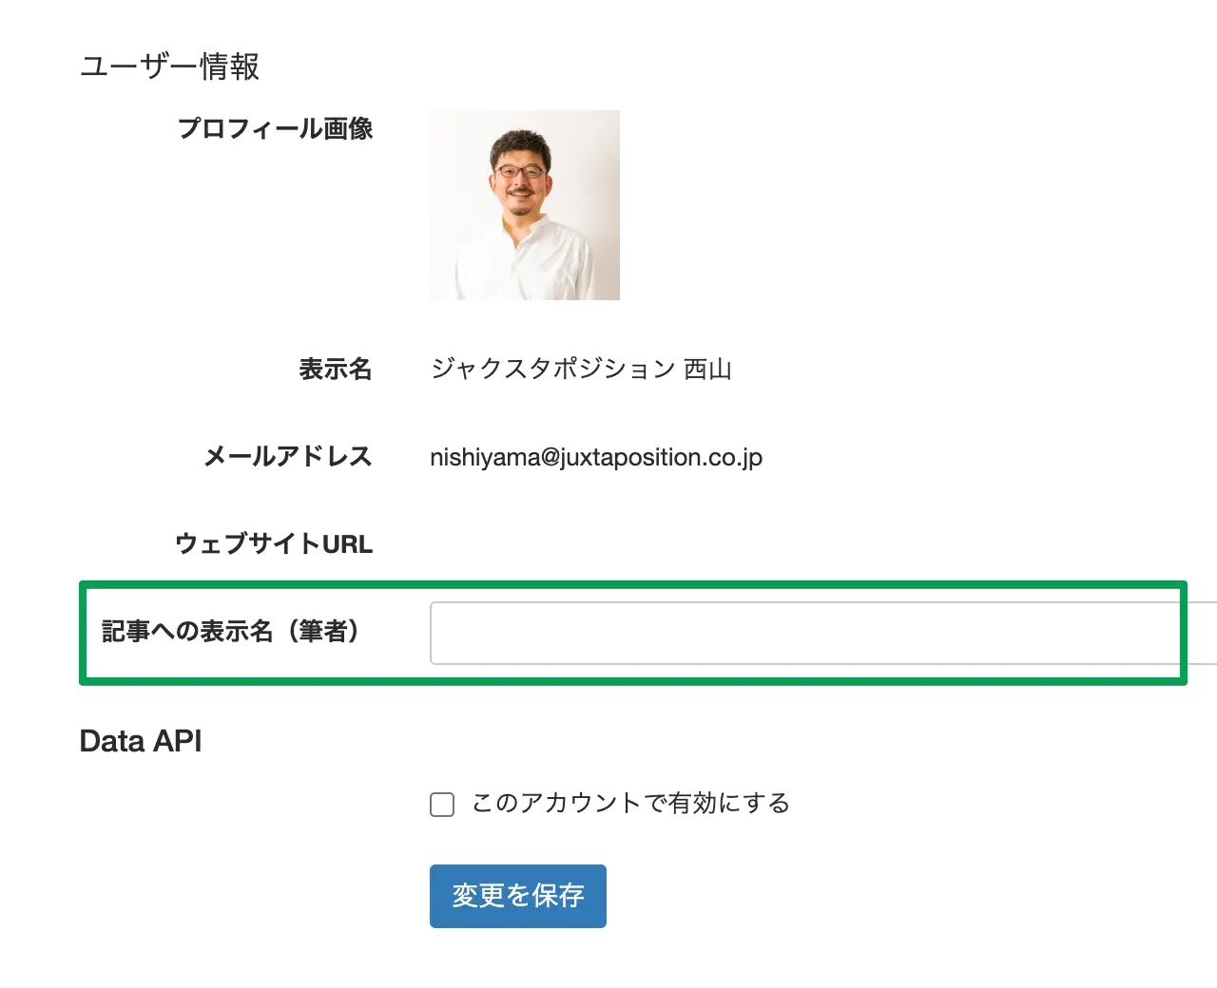Enable the このアカウントで有効にする checkbox
The width and height of the screenshot is (1217, 988).
(442, 805)
